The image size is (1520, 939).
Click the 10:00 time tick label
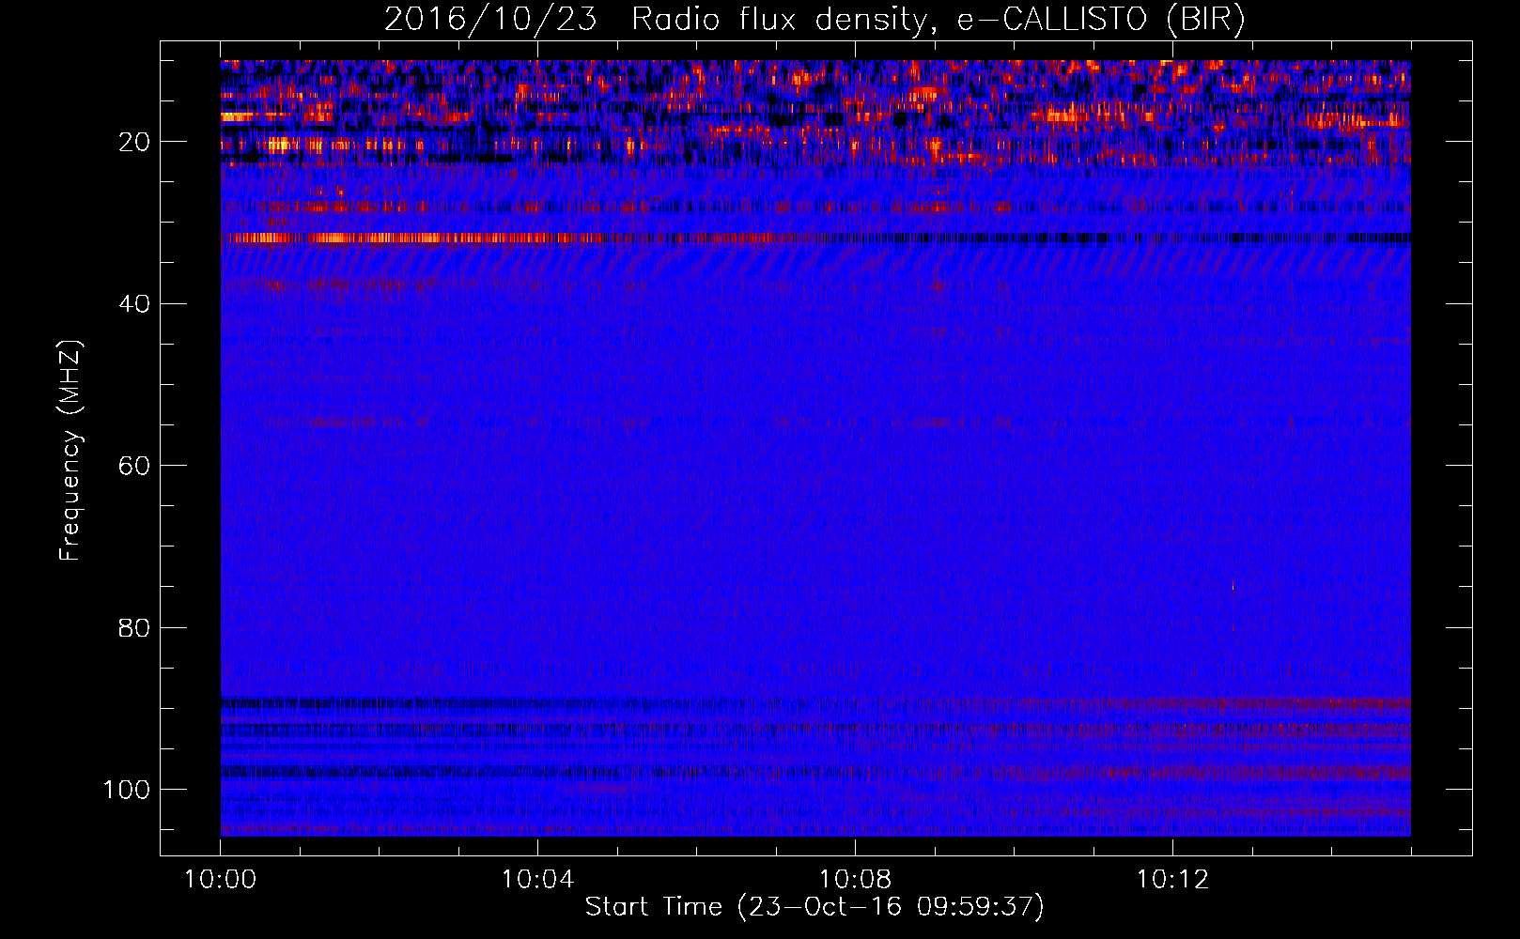[x=220, y=880]
